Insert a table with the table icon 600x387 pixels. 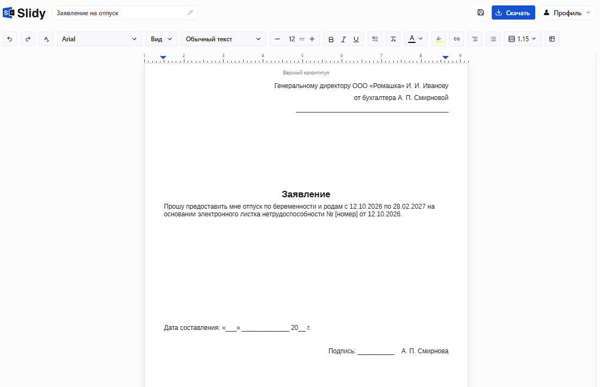[552, 39]
